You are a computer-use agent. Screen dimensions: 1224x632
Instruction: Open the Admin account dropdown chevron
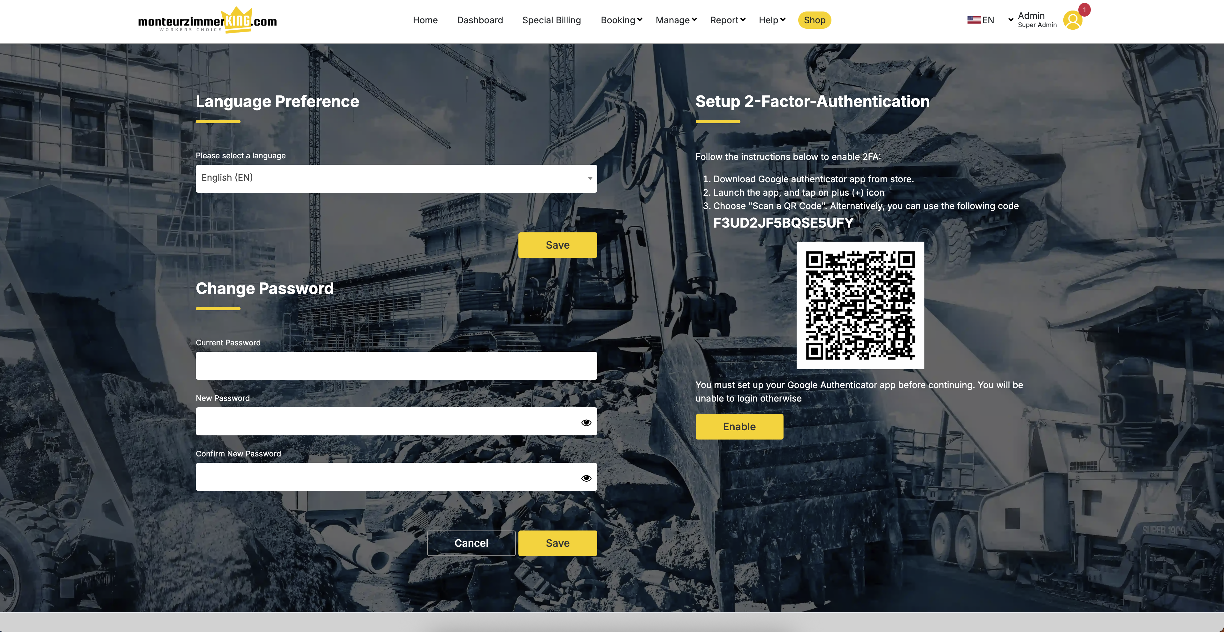point(1011,20)
